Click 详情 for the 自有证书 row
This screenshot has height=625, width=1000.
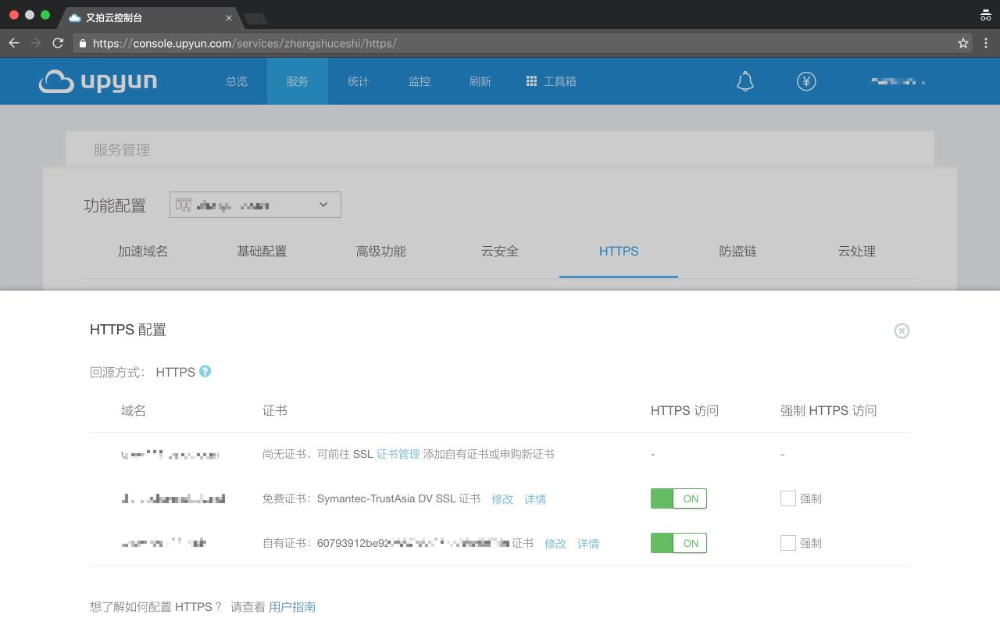click(x=588, y=544)
